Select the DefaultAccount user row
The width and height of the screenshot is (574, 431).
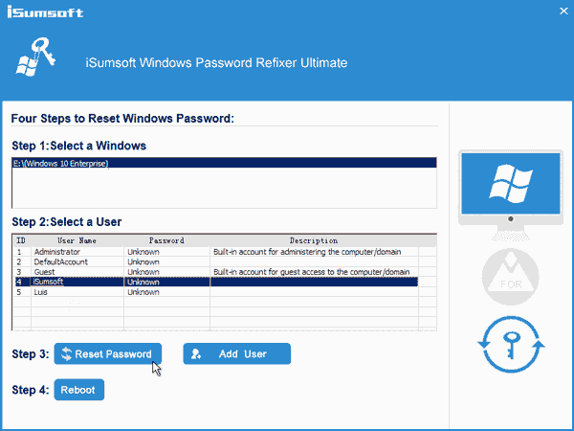(x=216, y=261)
